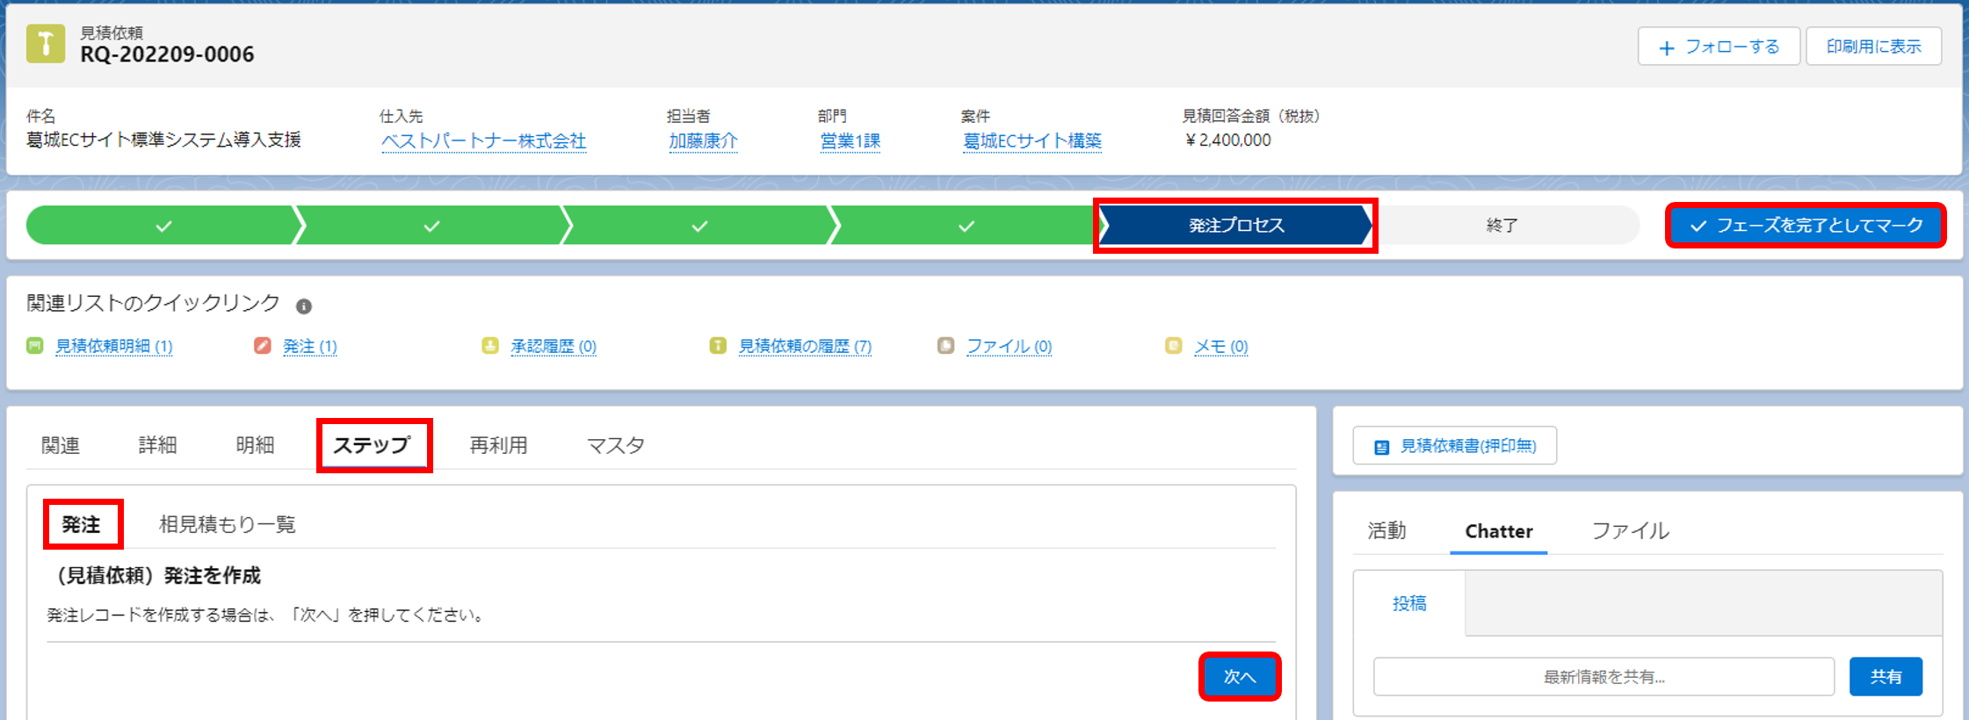The width and height of the screenshot is (1969, 720).
Task: Select second completed stage in path
Action: pos(431,226)
